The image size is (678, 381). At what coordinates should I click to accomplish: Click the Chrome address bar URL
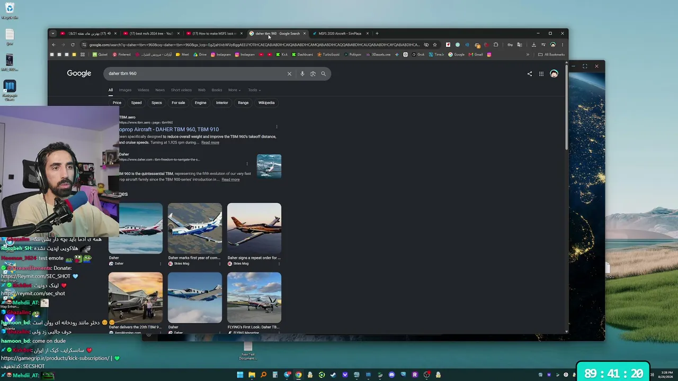(x=254, y=44)
